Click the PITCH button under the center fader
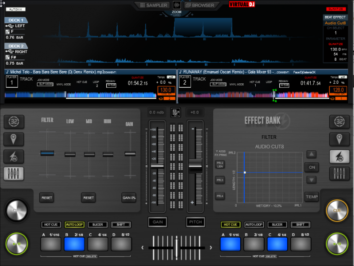The width and height of the screenshot is (354, 266). 196,222
